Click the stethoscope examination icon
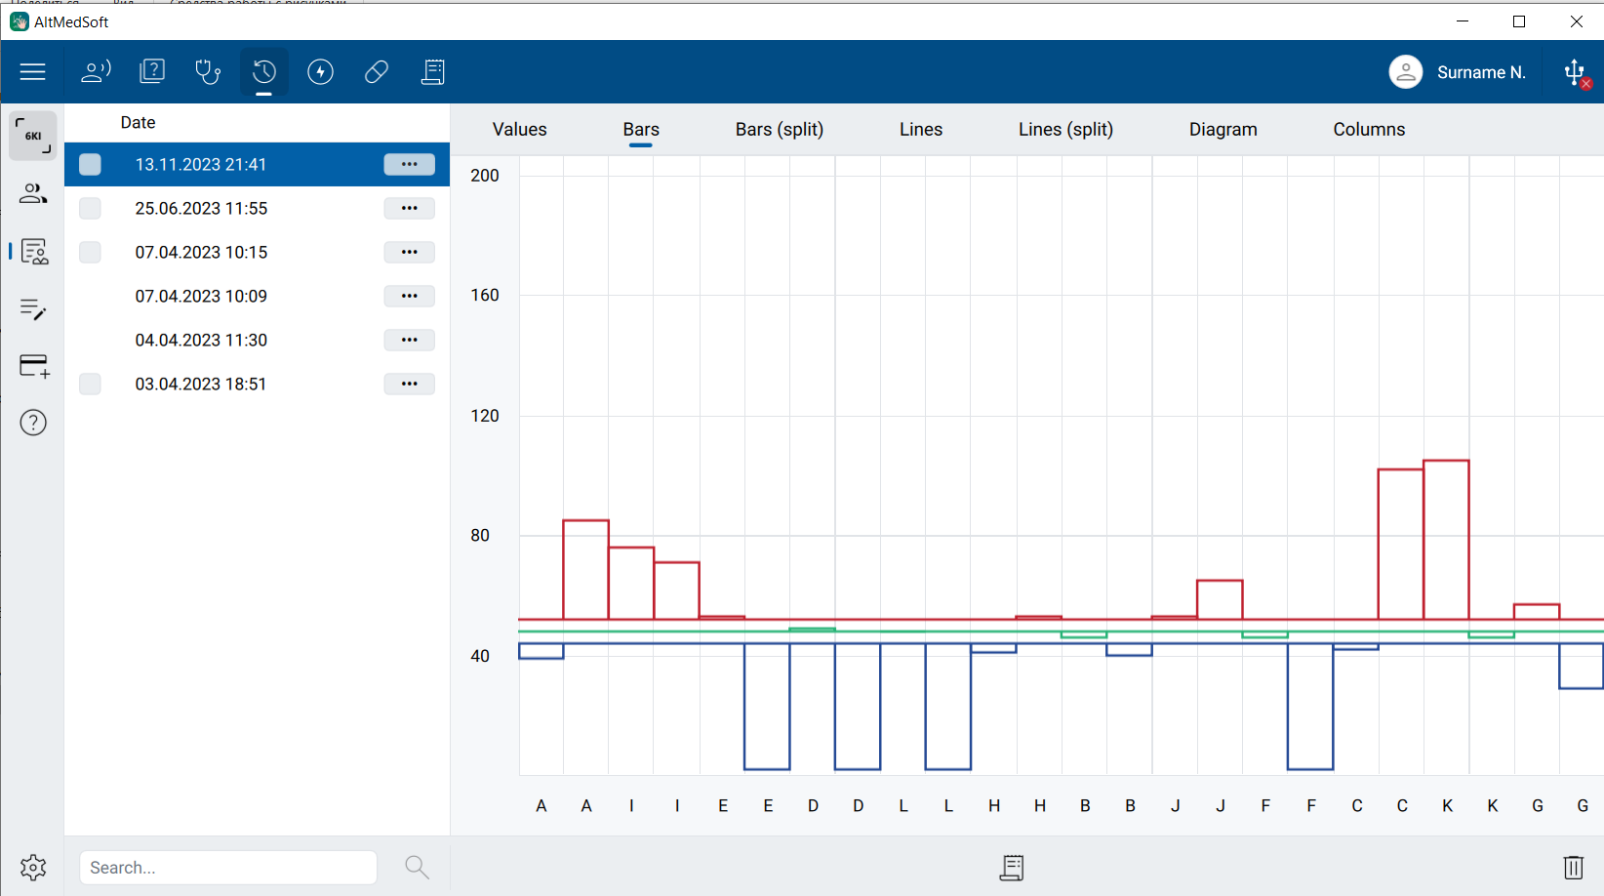This screenshot has height=896, width=1604. point(208,72)
